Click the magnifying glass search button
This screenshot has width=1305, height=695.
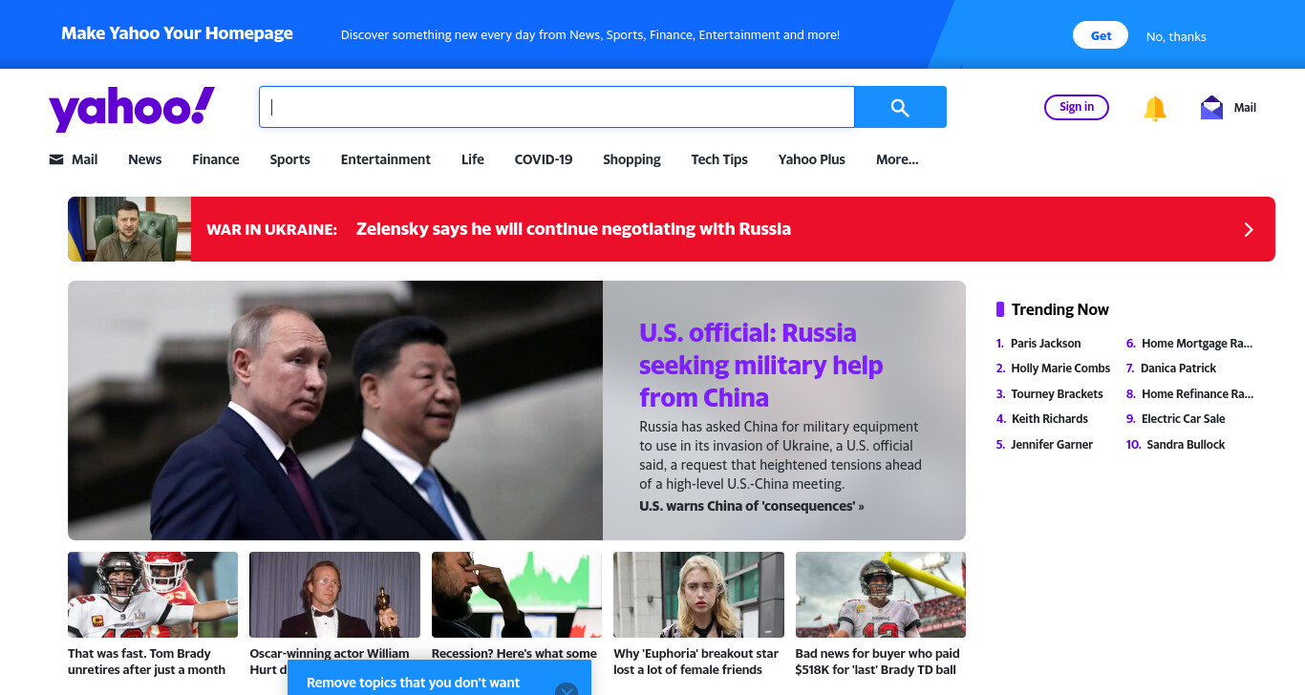pyautogui.click(x=900, y=107)
